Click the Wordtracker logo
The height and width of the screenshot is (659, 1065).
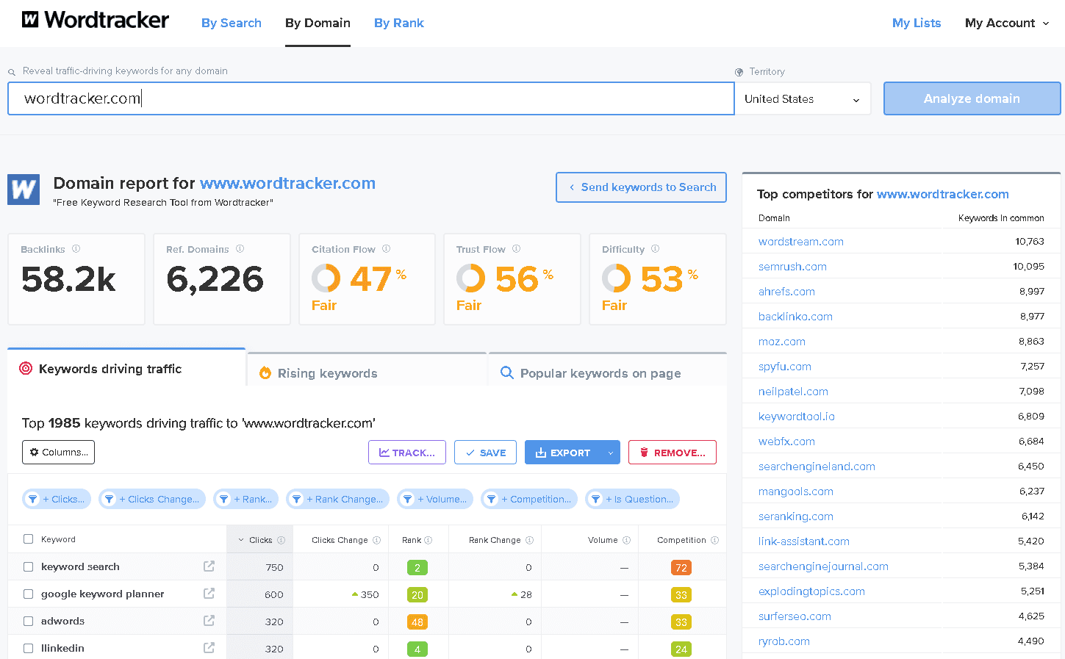[x=96, y=20]
